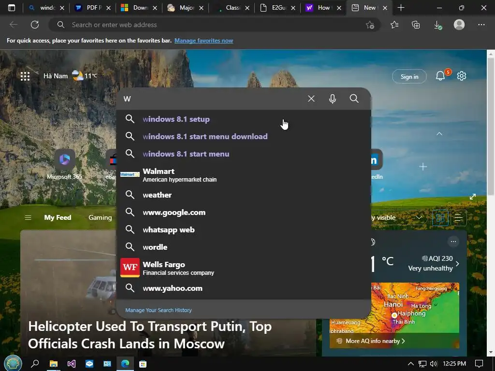This screenshot has height=371, width=495.
Task: Open the helicopter crash news headline
Action: [150, 335]
